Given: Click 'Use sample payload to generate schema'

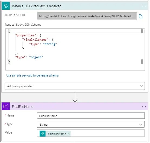Looking at the screenshot, I should [x=32, y=75].
